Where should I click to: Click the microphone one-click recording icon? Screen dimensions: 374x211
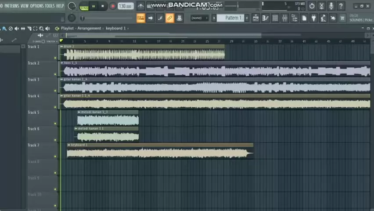pyautogui.click(x=331, y=6)
